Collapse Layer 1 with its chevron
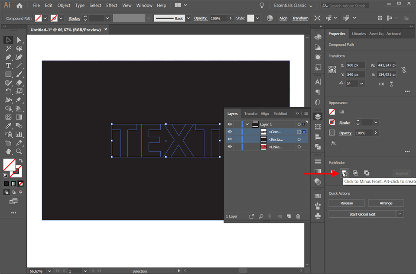 pyautogui.click(x=247, y=124)
